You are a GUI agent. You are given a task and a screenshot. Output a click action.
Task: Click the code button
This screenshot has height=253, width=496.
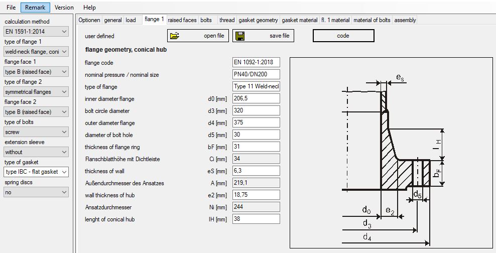pyautogui.click(x=343, y=36)
